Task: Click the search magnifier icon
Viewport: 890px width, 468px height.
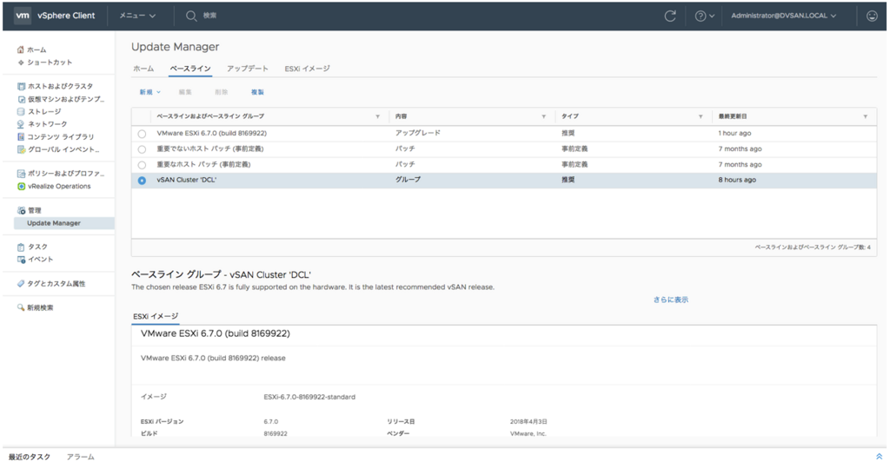Action: click(191, 16)
